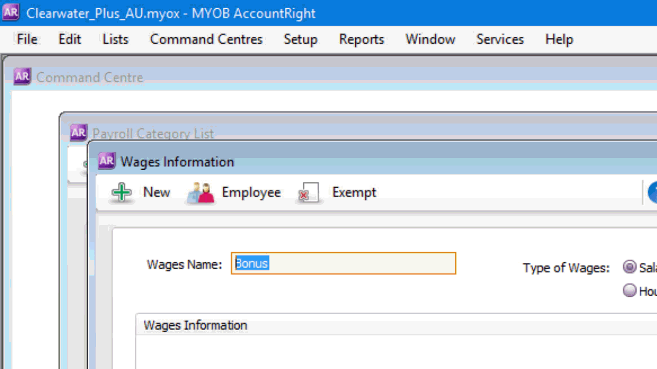Click the Exempt document icon
Image resolution: width=657 pixels, height=369 pixels.
click(x=309, y=193)
